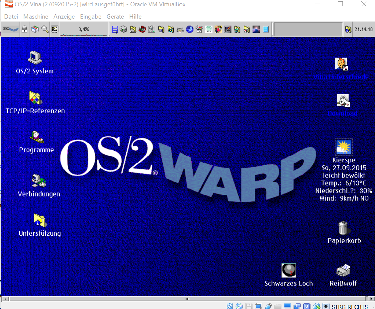
Task: Open the green circle 123 tray icon
Action: click(x=209, y=30)
